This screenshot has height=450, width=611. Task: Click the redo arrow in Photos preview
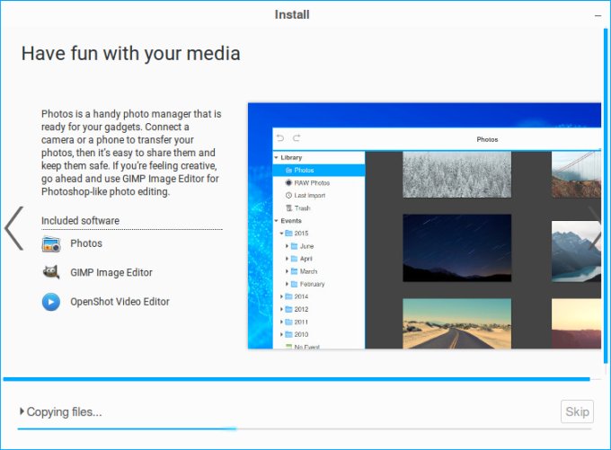[x=297, y=138]
